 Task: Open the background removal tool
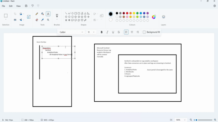pos(29,17)
